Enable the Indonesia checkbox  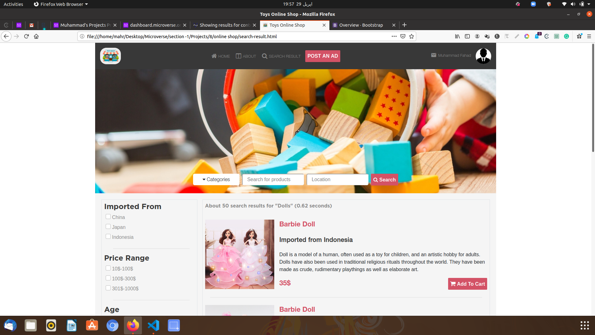point(108,236)
